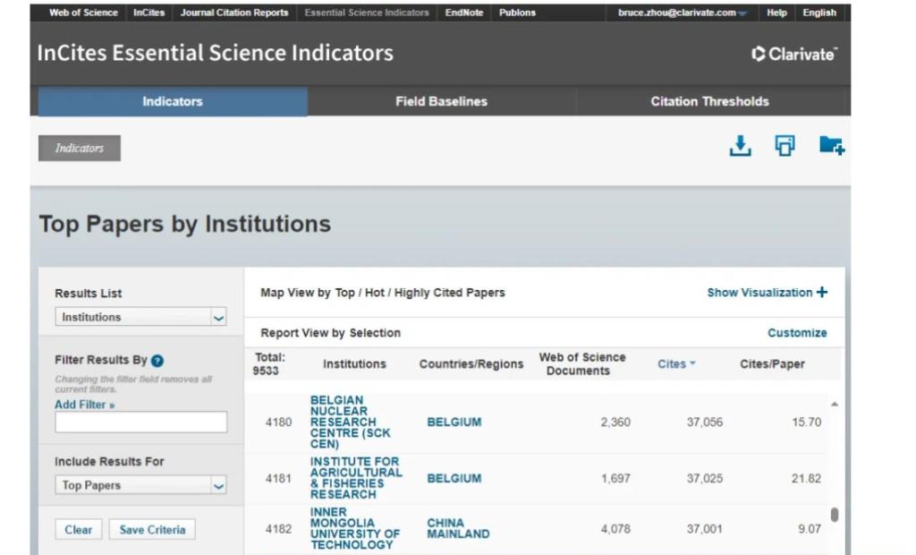
Task: Click the save to folder icon
Action: click(831, 146)
